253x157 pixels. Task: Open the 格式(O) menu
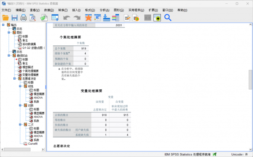tap(90, 10)
